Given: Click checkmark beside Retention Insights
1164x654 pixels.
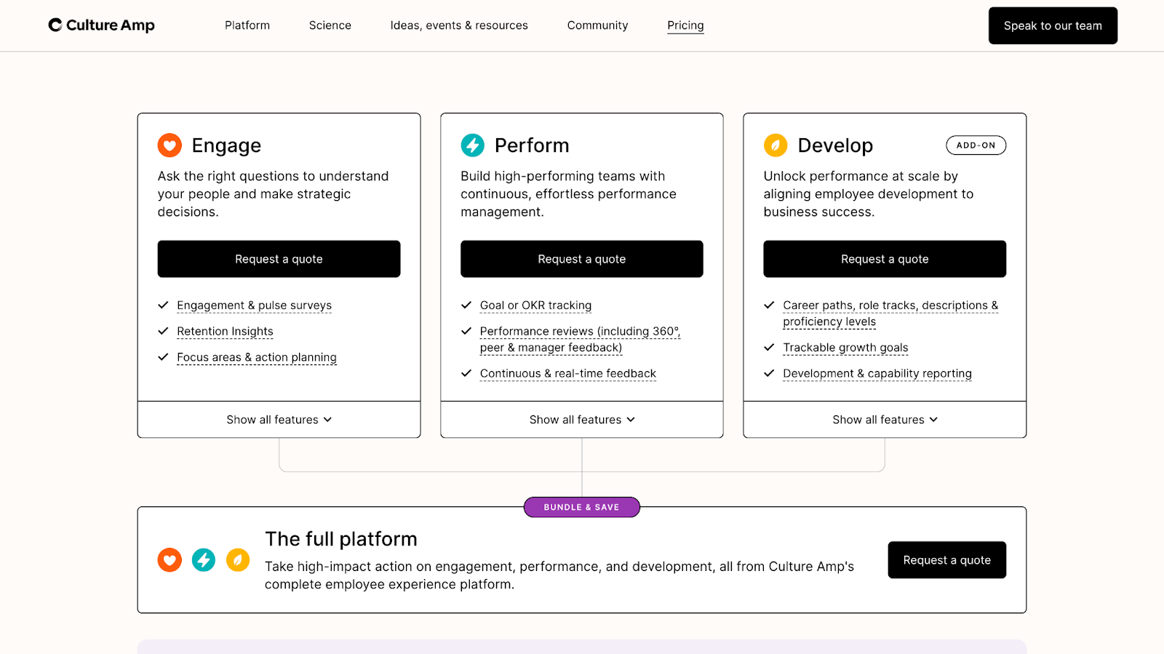Looking at the screenshot, I should 164,331.
